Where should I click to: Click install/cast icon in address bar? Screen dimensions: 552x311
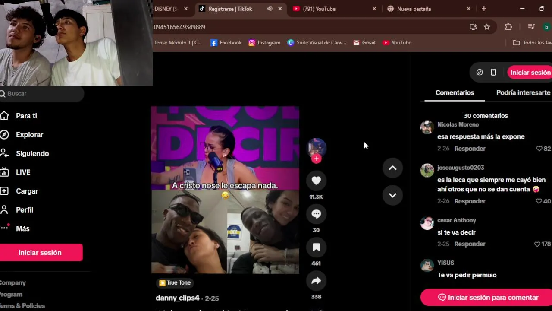click(x=473, y=27)
